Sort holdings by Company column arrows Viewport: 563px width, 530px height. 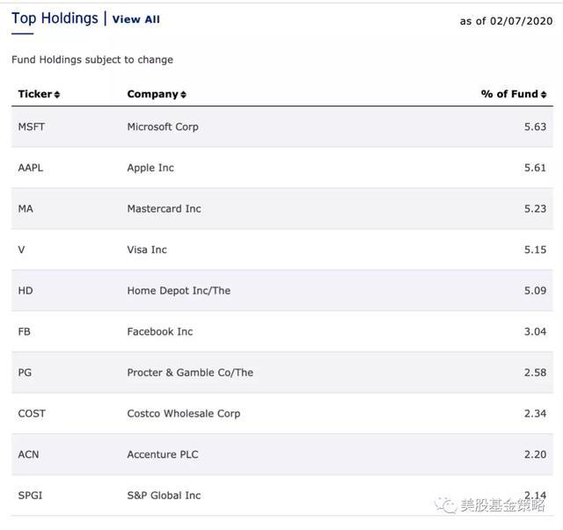(x=183, y=94)
